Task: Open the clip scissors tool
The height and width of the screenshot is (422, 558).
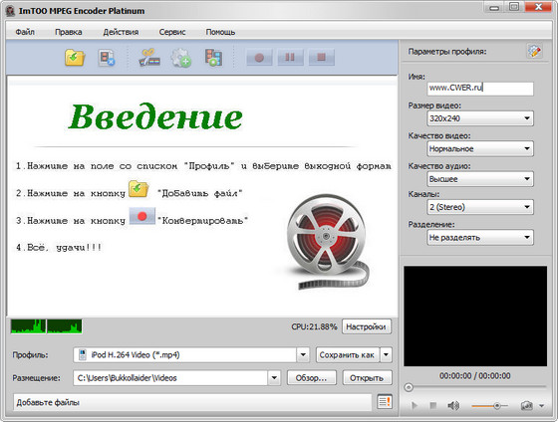Action: click(x=149, y=58)
